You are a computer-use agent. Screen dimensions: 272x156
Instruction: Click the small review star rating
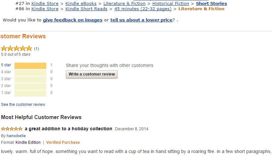[x=12, y=129]
